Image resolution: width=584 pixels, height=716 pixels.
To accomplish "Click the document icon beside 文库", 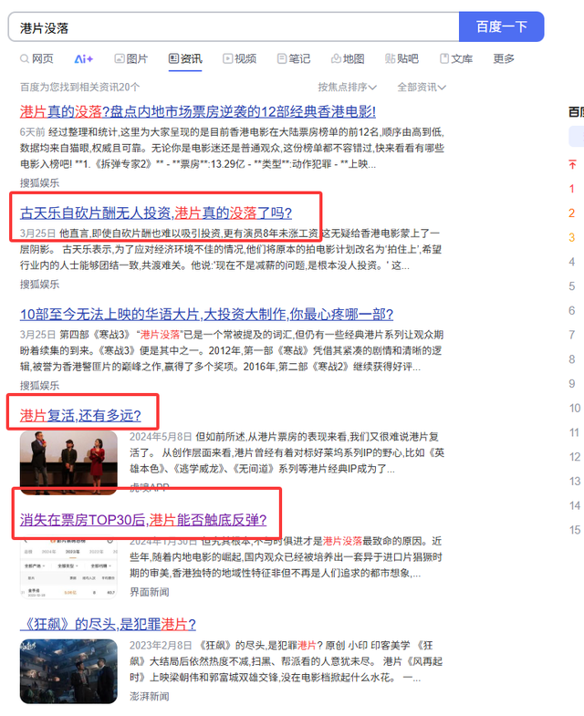I will tap(444, 59).
